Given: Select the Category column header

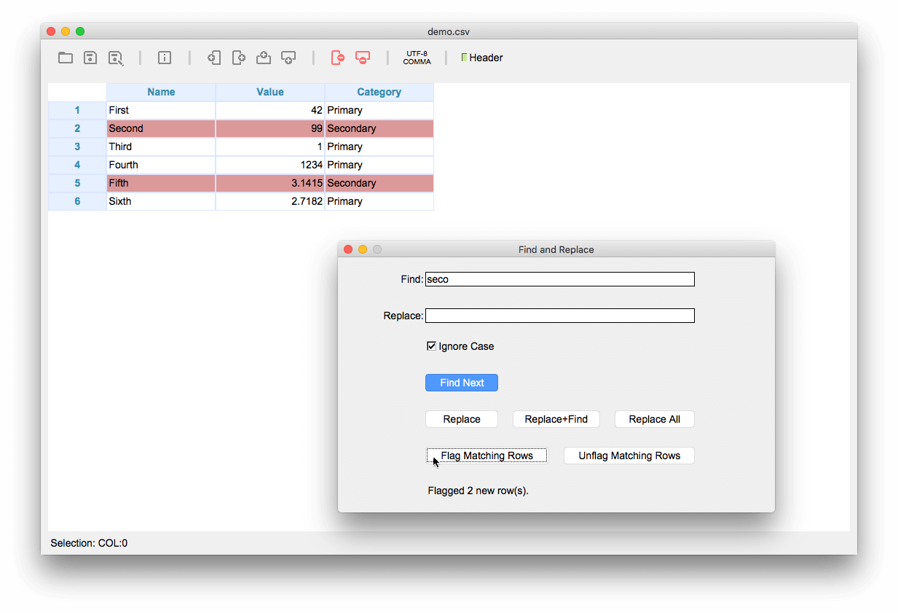Looking at the screenshot, I should [379, 92].
